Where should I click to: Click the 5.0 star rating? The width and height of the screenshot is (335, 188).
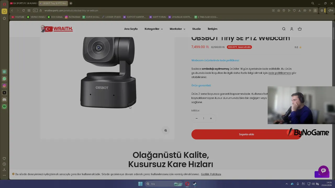coord(298,47)
